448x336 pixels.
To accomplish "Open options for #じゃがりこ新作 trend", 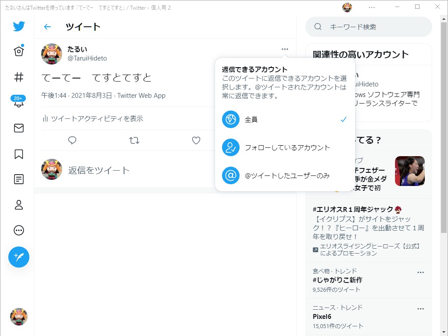I will point(420,272).
